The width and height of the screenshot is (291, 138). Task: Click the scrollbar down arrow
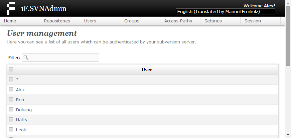coord(288,135)
